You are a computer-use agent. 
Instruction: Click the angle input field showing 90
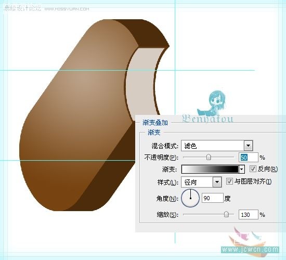tap(213, 198)
